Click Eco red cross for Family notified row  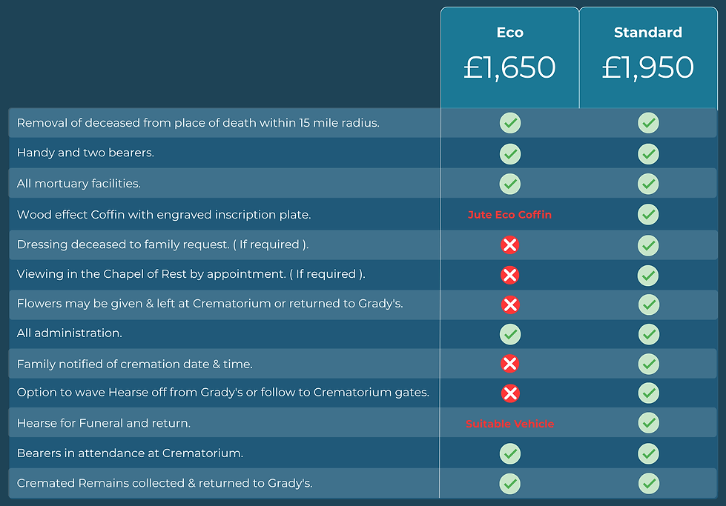[x=509, y=364]
